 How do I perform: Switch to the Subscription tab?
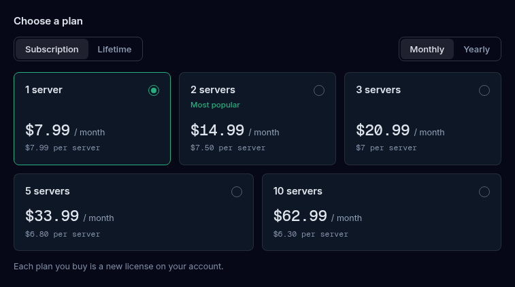coord(52,49)
